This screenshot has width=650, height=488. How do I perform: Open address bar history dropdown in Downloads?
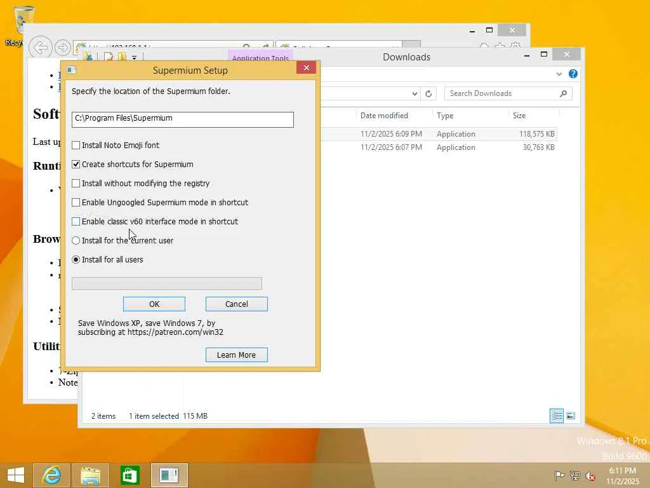[x=415, y=94]
